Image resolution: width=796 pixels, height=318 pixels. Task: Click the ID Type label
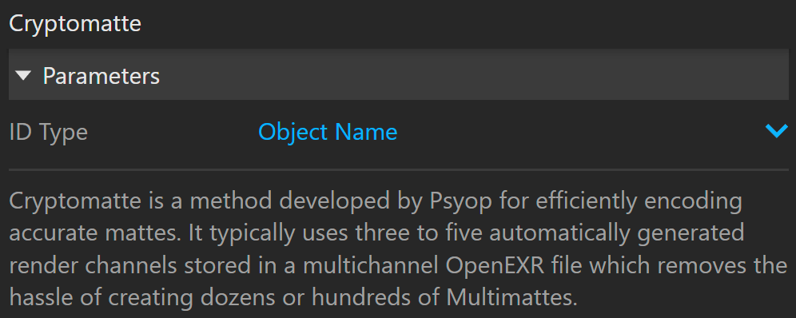(49, 133)
